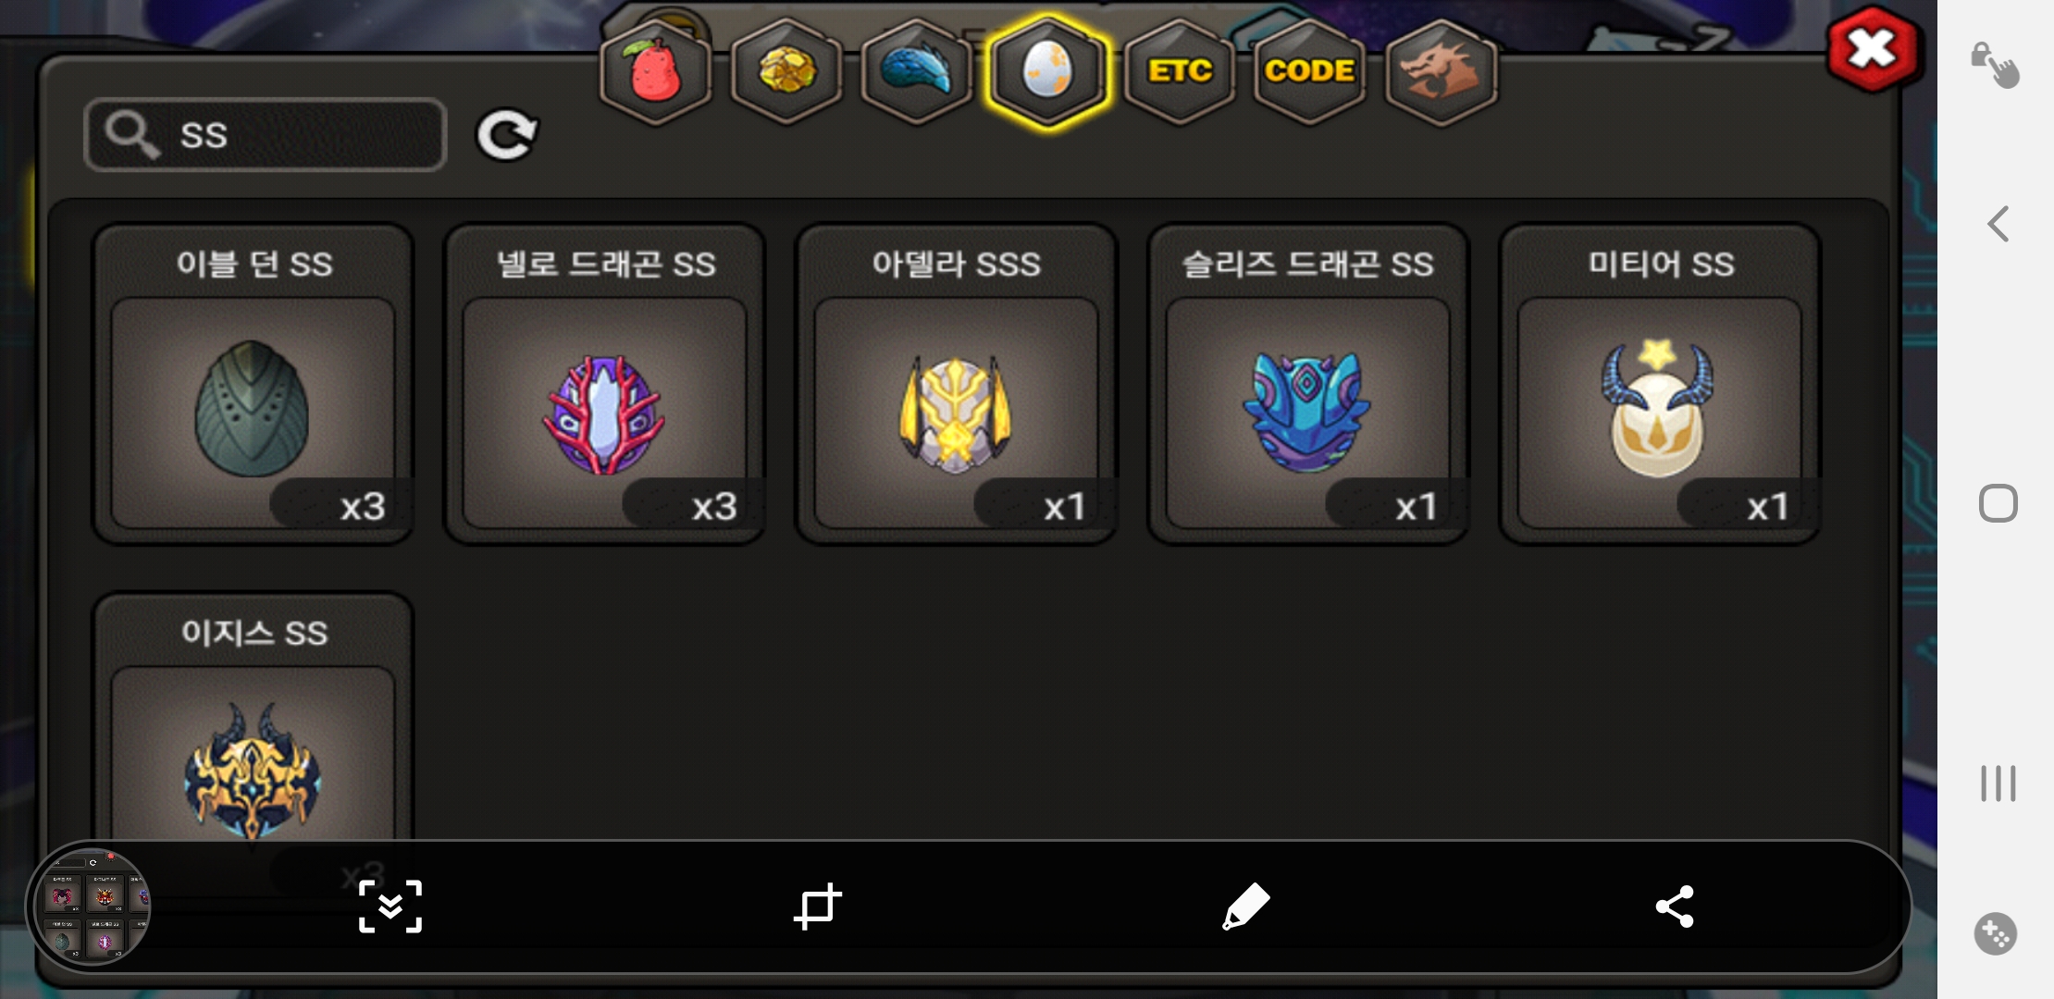The height and width of the screenshot is (999, 2054).
Task: Share the screenshot via share icon
Action: [1675, 906]
